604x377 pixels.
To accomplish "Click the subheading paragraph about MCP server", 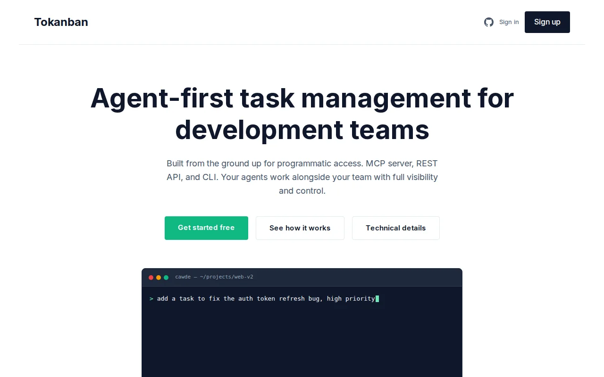I will pos(302,177).
